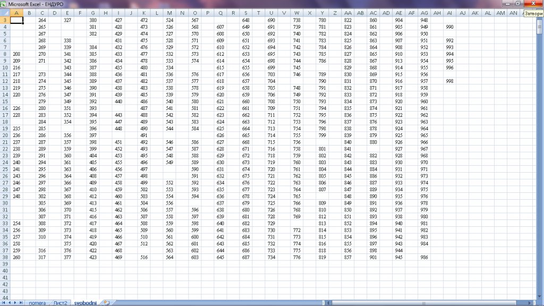Click cell containing 819
Screen dimensions: 544x306
tap(322, 258)
